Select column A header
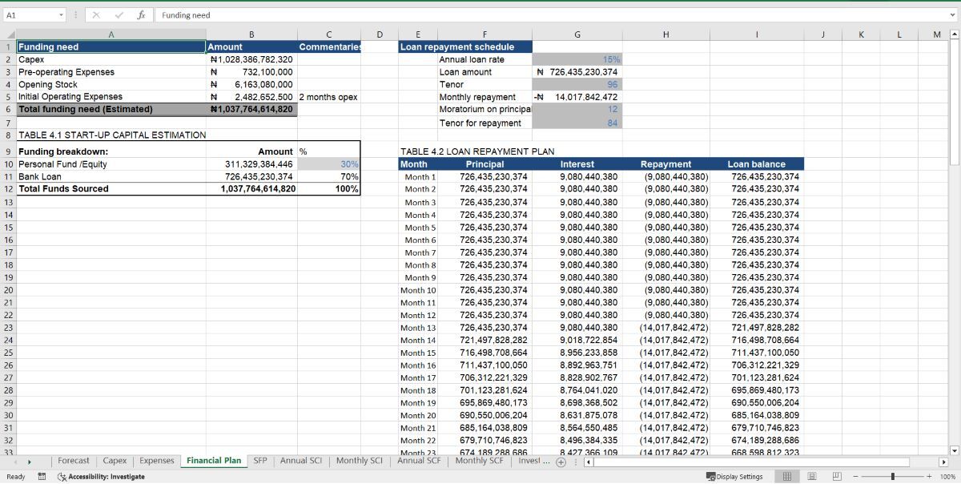Image resolution: width=961 pixels, height=484 pixels. 111,34
